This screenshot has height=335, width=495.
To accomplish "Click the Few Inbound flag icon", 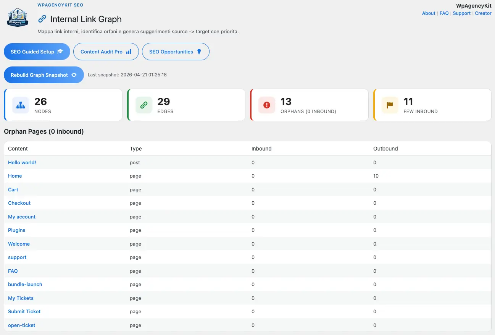I will pyautogui.click(x=390, y=105).
